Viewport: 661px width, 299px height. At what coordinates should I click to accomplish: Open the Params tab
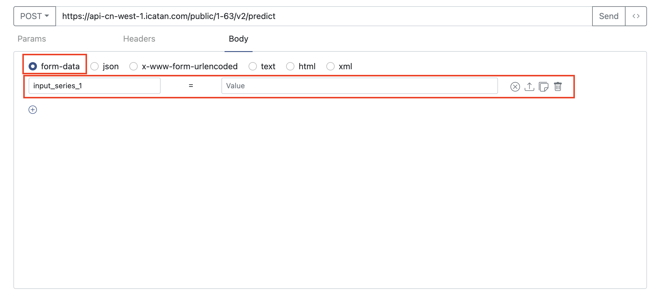[32, 39]
